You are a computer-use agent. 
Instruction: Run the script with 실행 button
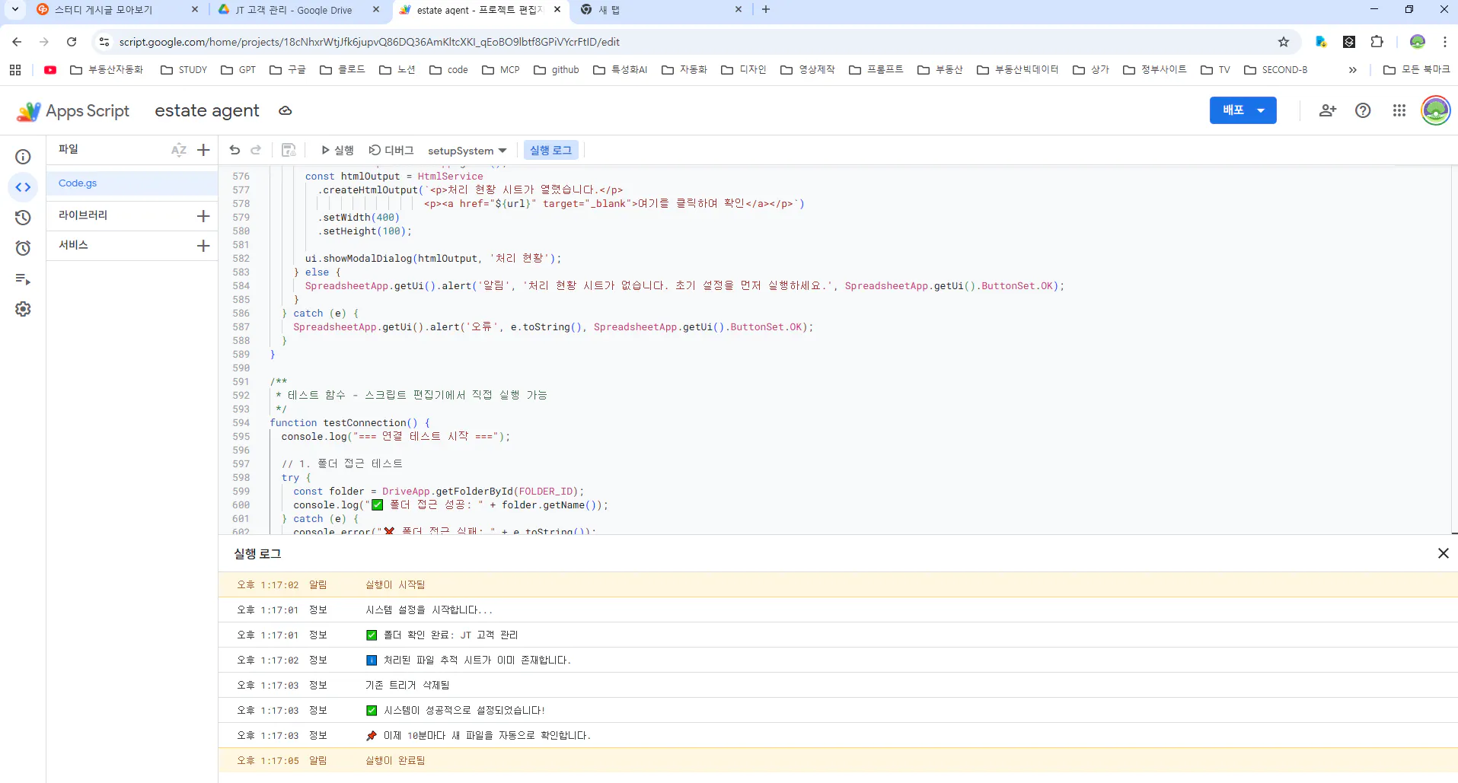(x=337, y=151)
